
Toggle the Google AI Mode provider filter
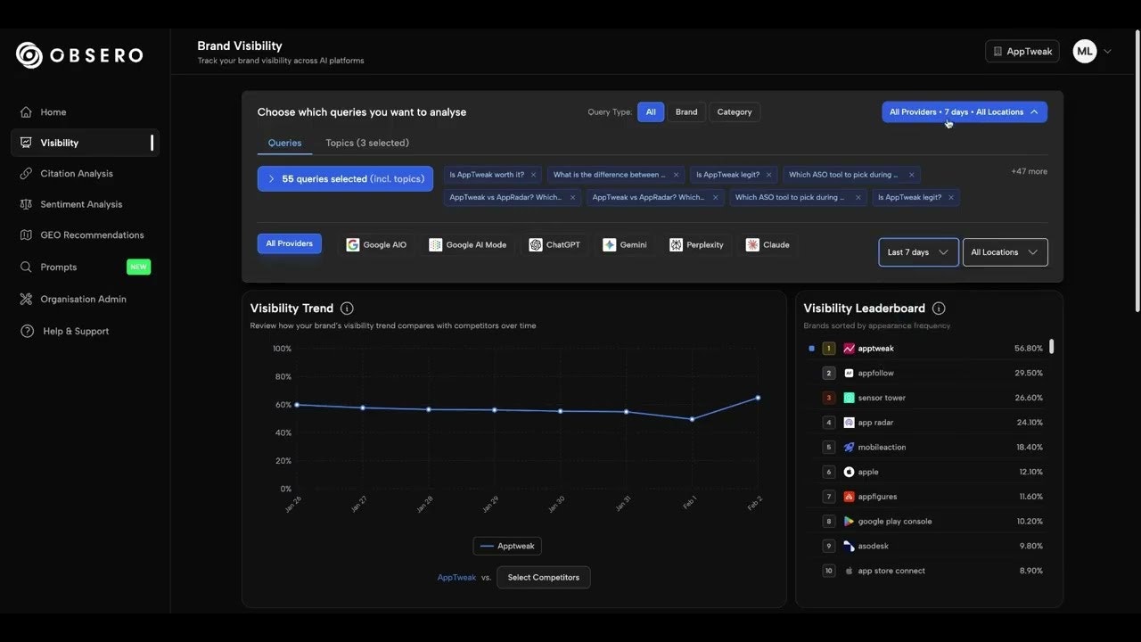(468, 245)
